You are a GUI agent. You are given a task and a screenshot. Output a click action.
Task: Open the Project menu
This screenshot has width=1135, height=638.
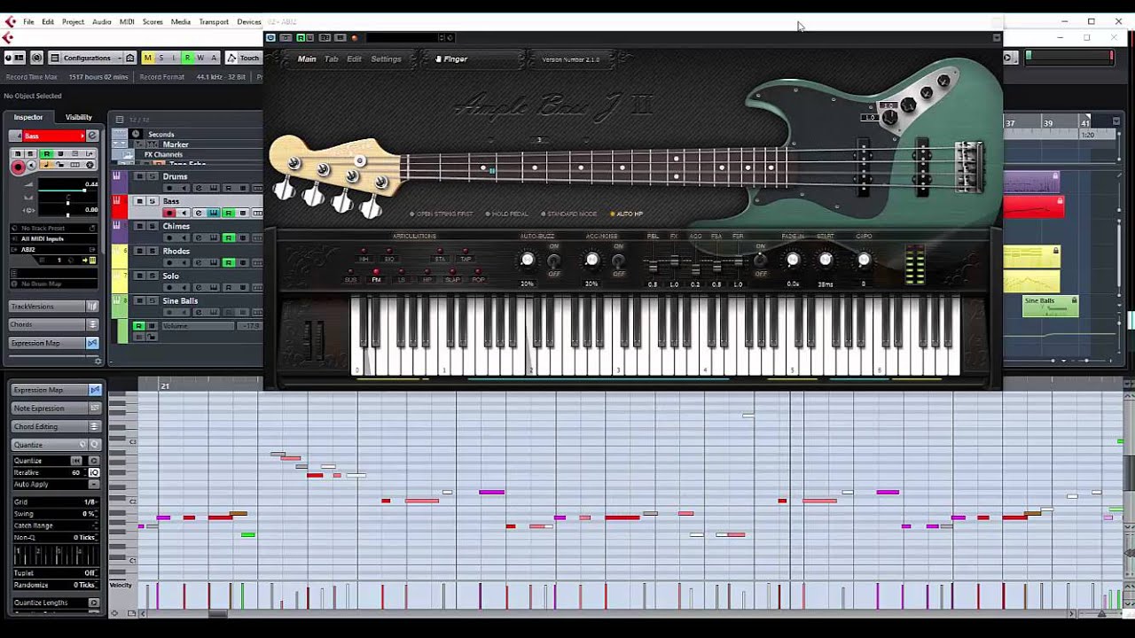73,21
